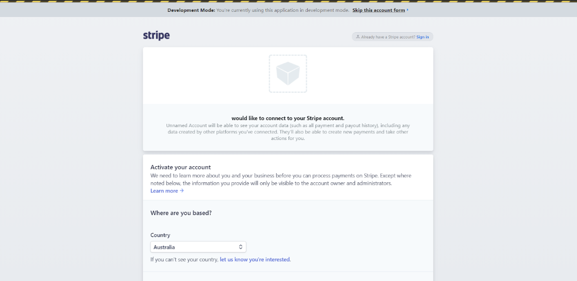Open the Country dropdown showing Australia
The height and width of the screenshot is (281, 577).
click(198, 247)
